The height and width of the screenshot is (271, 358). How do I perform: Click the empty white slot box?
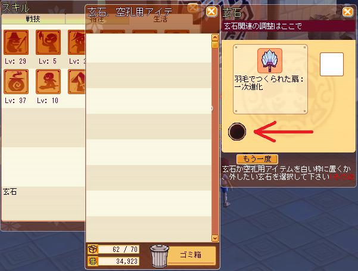pos(332,64)
